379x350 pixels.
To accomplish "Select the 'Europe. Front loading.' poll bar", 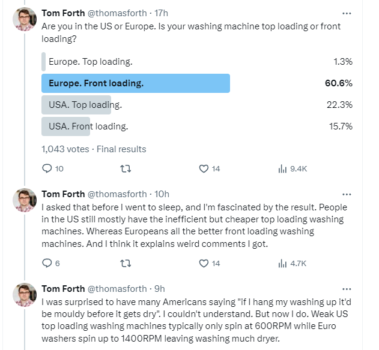I will [197, 83].
